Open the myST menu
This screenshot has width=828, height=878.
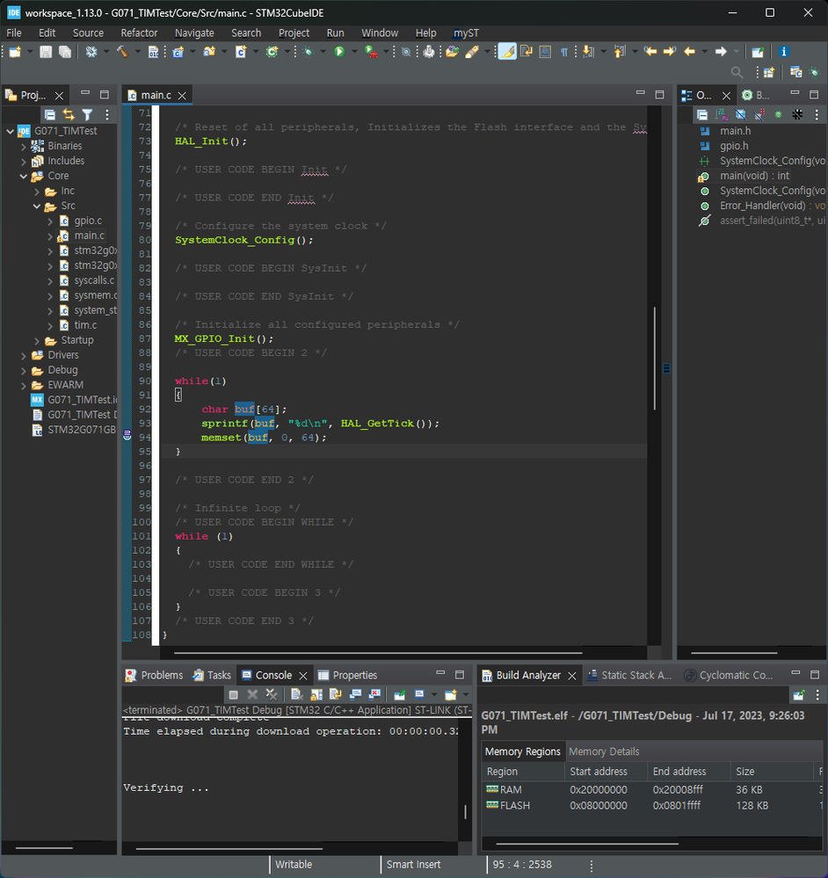coord(467,33)
